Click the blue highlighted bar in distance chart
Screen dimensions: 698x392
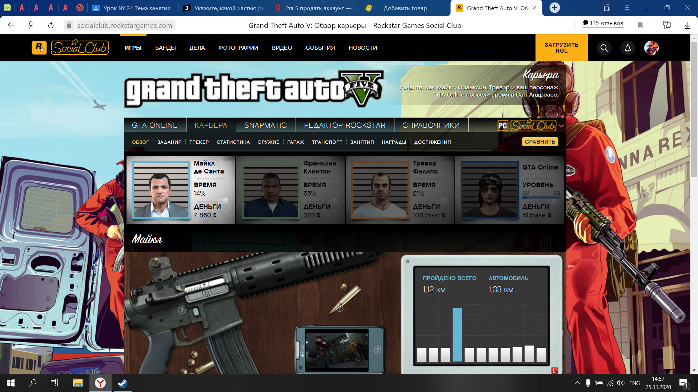tap(457, 335)
